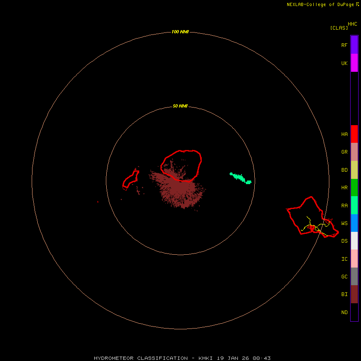Click the IC legend label
361x361 pixels.
click(344, 259)
